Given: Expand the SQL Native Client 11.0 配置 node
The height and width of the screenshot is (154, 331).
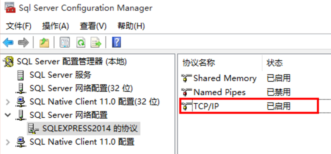Looking at the screenshot, I should [x=8, y=142].
